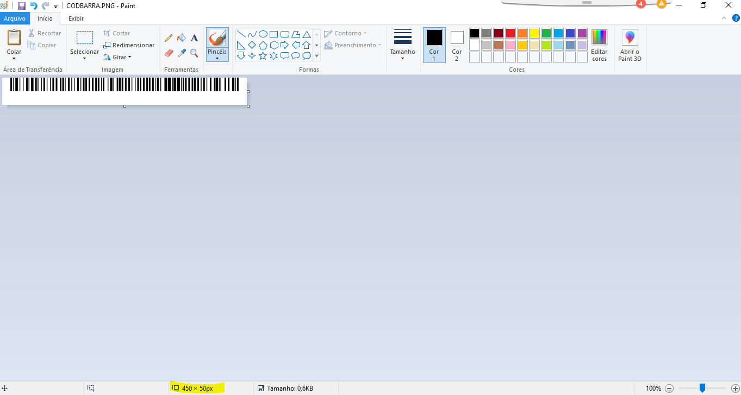Collapse the ribbon with the chevron
The height and width of the screenshot is (395, 741).
pos(724,18)
